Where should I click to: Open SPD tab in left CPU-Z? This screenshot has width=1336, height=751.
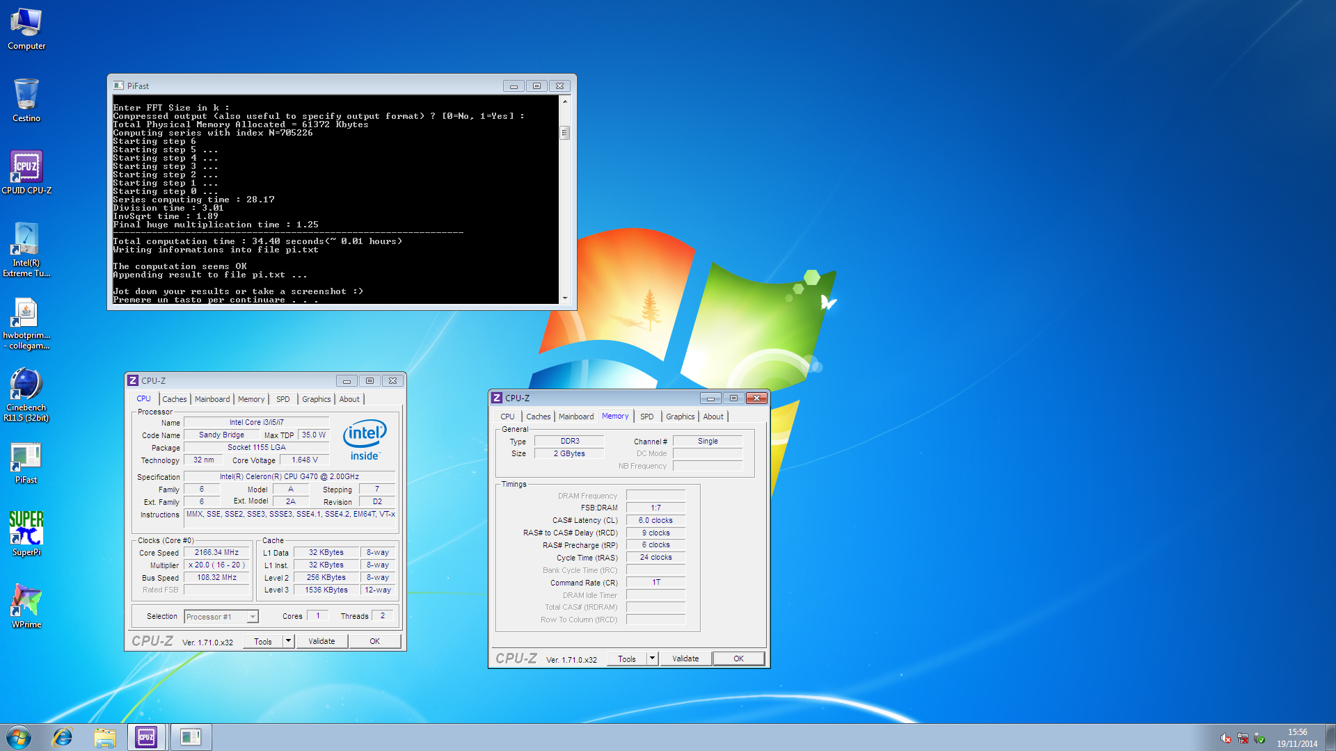click(283, 399)
